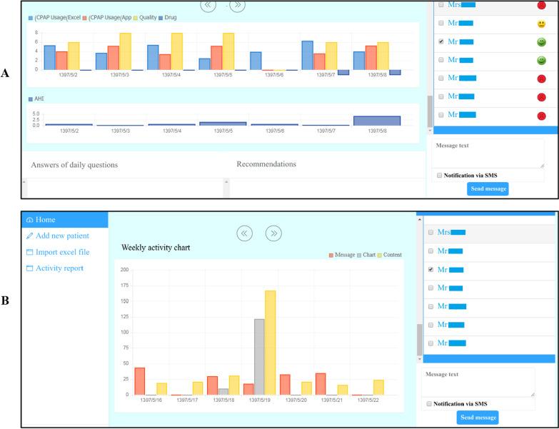Click the pencil icon beside Add new patient
Viewport: 559px width, 429px height.
tap(29, 236)
